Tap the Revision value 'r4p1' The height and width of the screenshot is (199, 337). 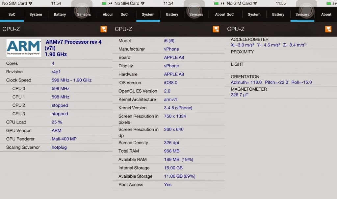pos(56,72)
